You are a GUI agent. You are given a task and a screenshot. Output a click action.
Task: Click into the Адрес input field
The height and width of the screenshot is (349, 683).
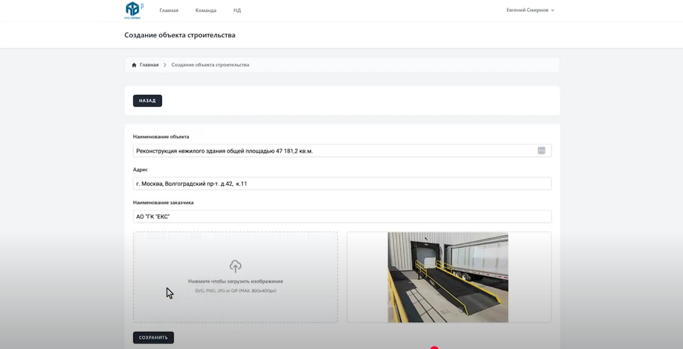point(342,183)
